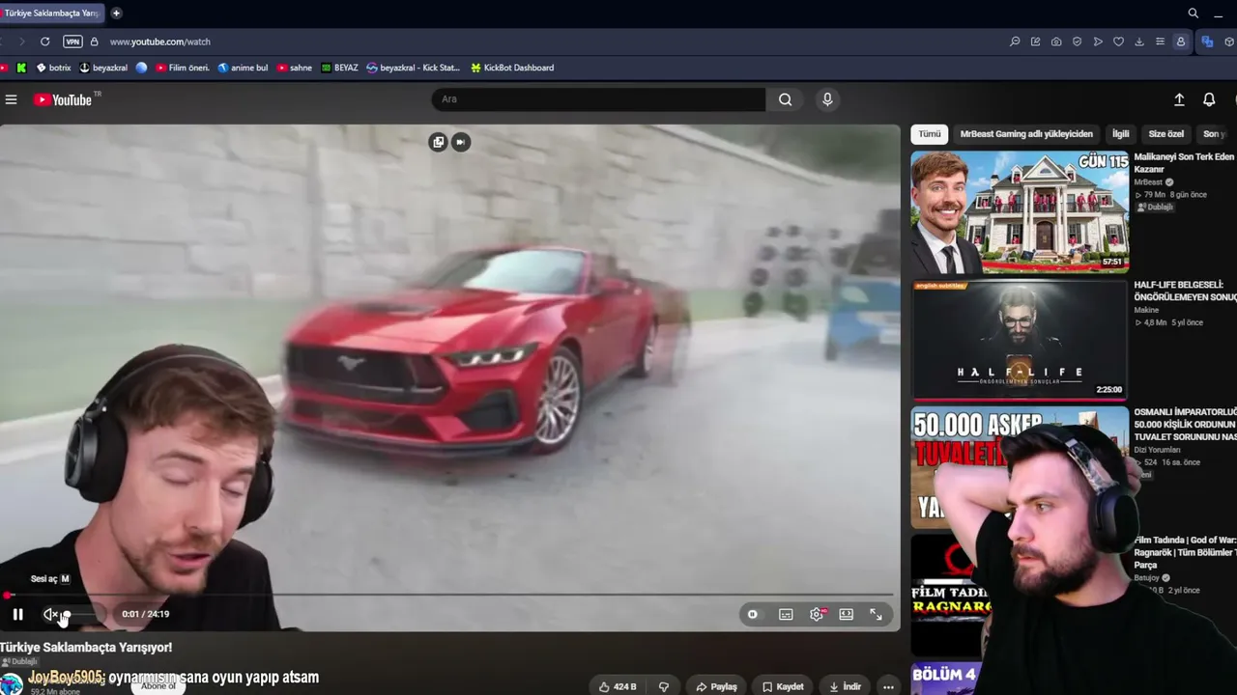Pause the video
1237x695 pixels.
(17, 614)
